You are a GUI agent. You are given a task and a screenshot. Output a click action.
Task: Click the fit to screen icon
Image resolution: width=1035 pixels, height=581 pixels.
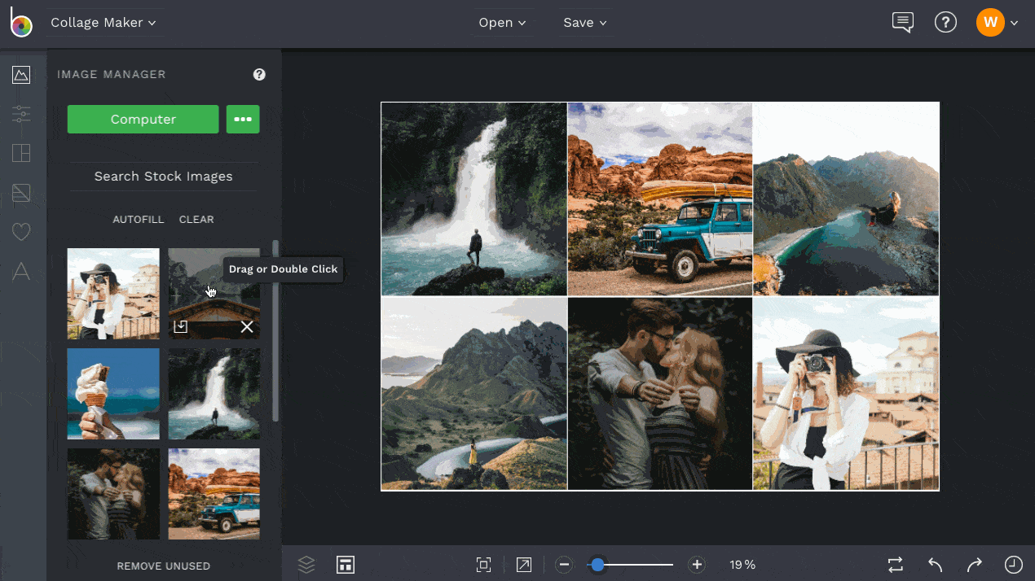pyautogui.click(x=483, y=565)
